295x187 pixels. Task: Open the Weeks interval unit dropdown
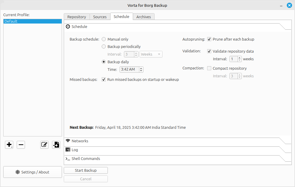coord(151,54)
